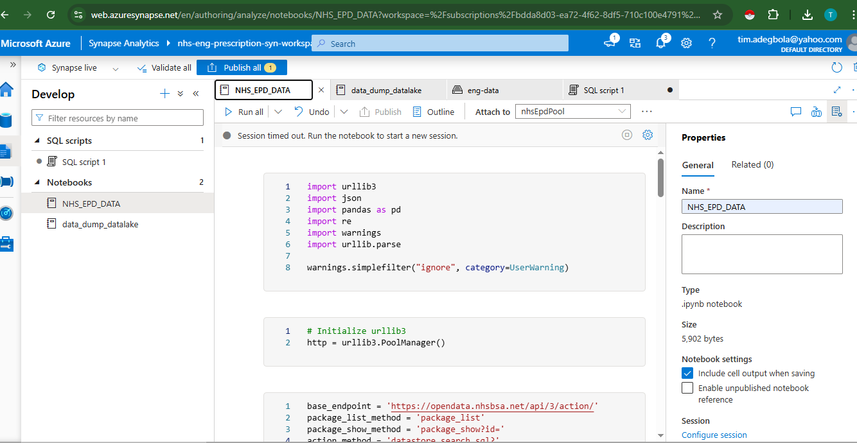Stop the notebook session

click(x=627, y=135)
